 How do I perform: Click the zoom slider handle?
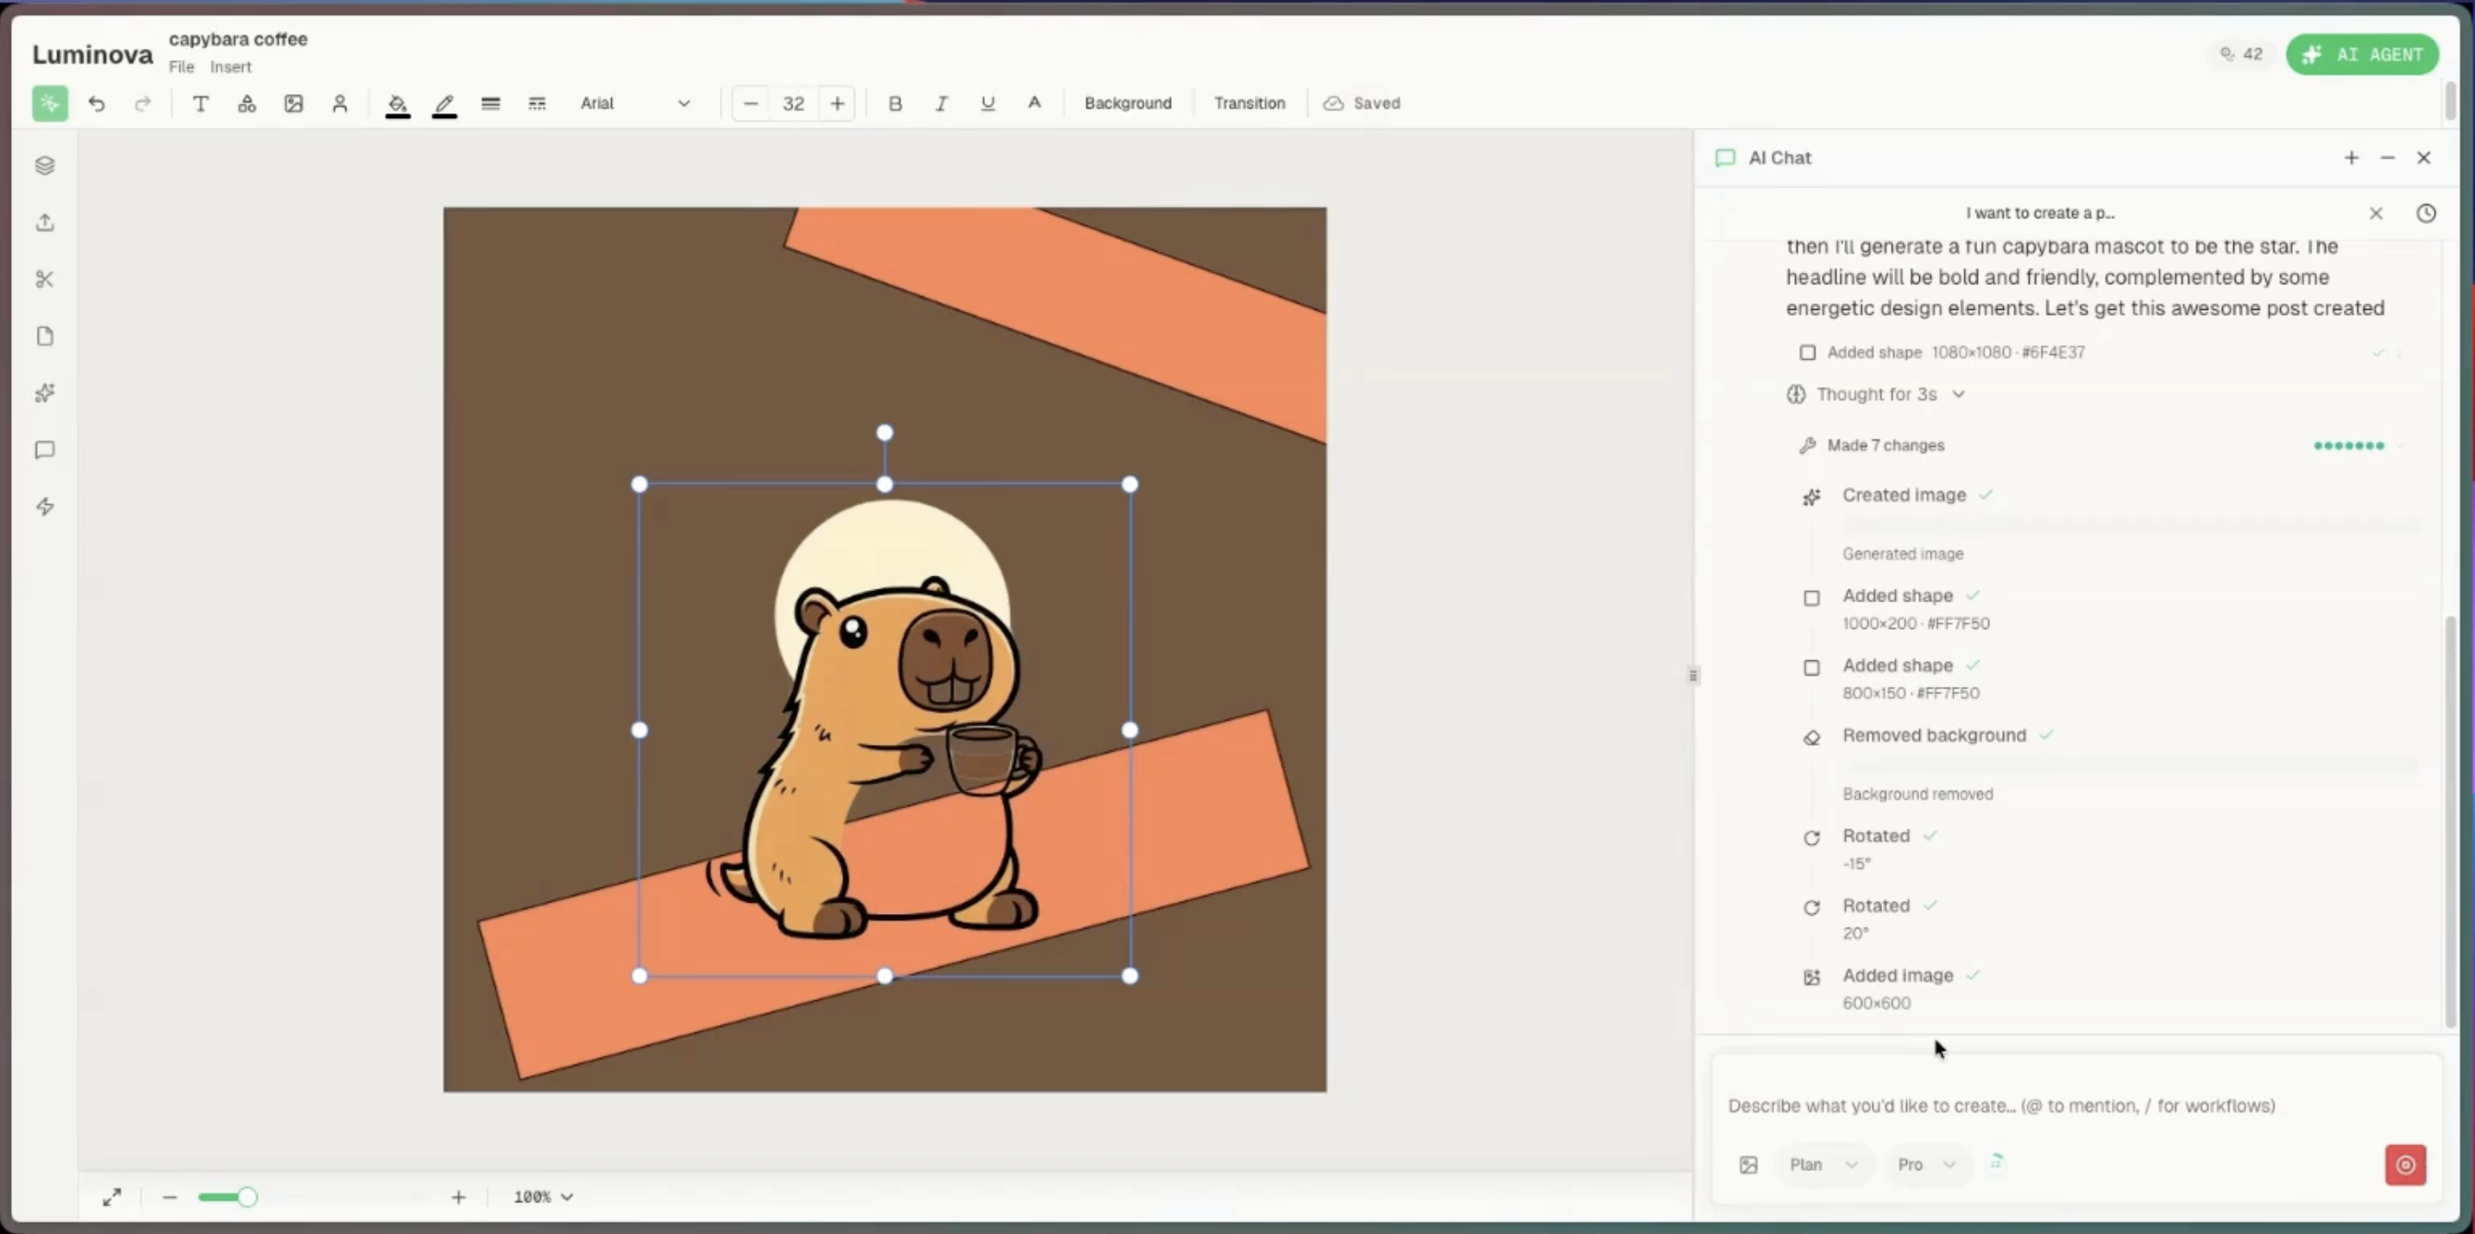point(247,1198)
